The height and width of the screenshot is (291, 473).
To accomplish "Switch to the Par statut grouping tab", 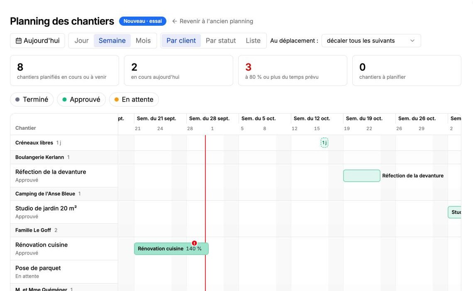I will pos(221,41).
